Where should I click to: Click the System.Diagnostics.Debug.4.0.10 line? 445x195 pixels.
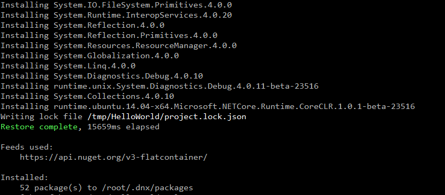pos(102,76)
